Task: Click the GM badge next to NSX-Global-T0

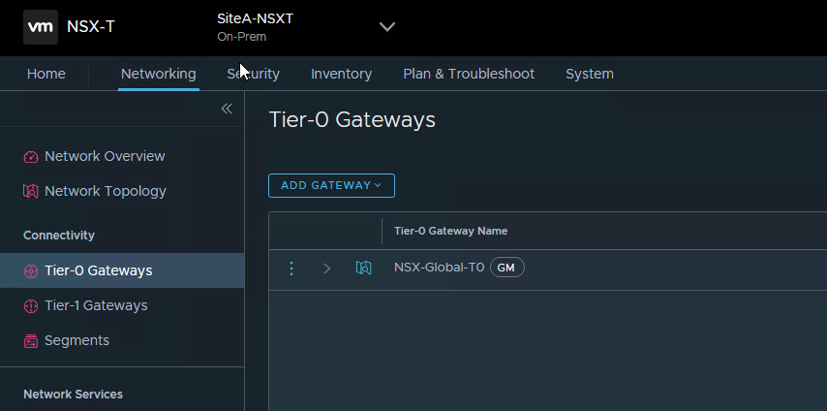Action: pyautogui.click(x=506, y=268)
